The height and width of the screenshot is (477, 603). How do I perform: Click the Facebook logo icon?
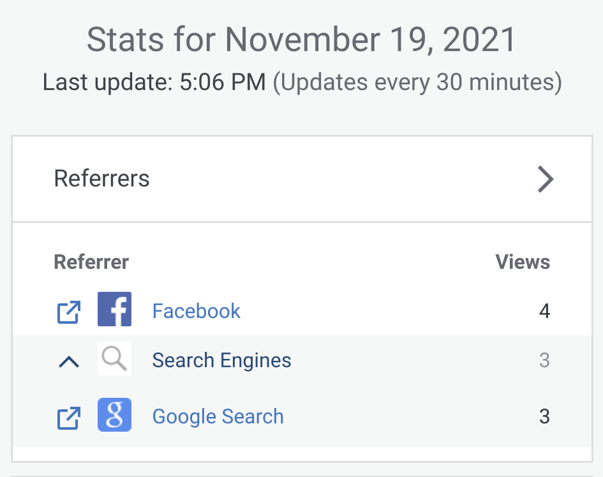click(114, 310)
